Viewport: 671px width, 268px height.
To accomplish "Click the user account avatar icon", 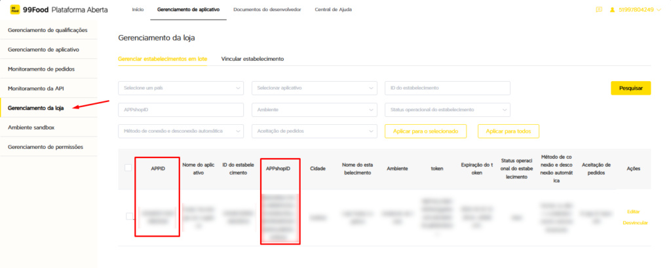I will click(613, 10).
